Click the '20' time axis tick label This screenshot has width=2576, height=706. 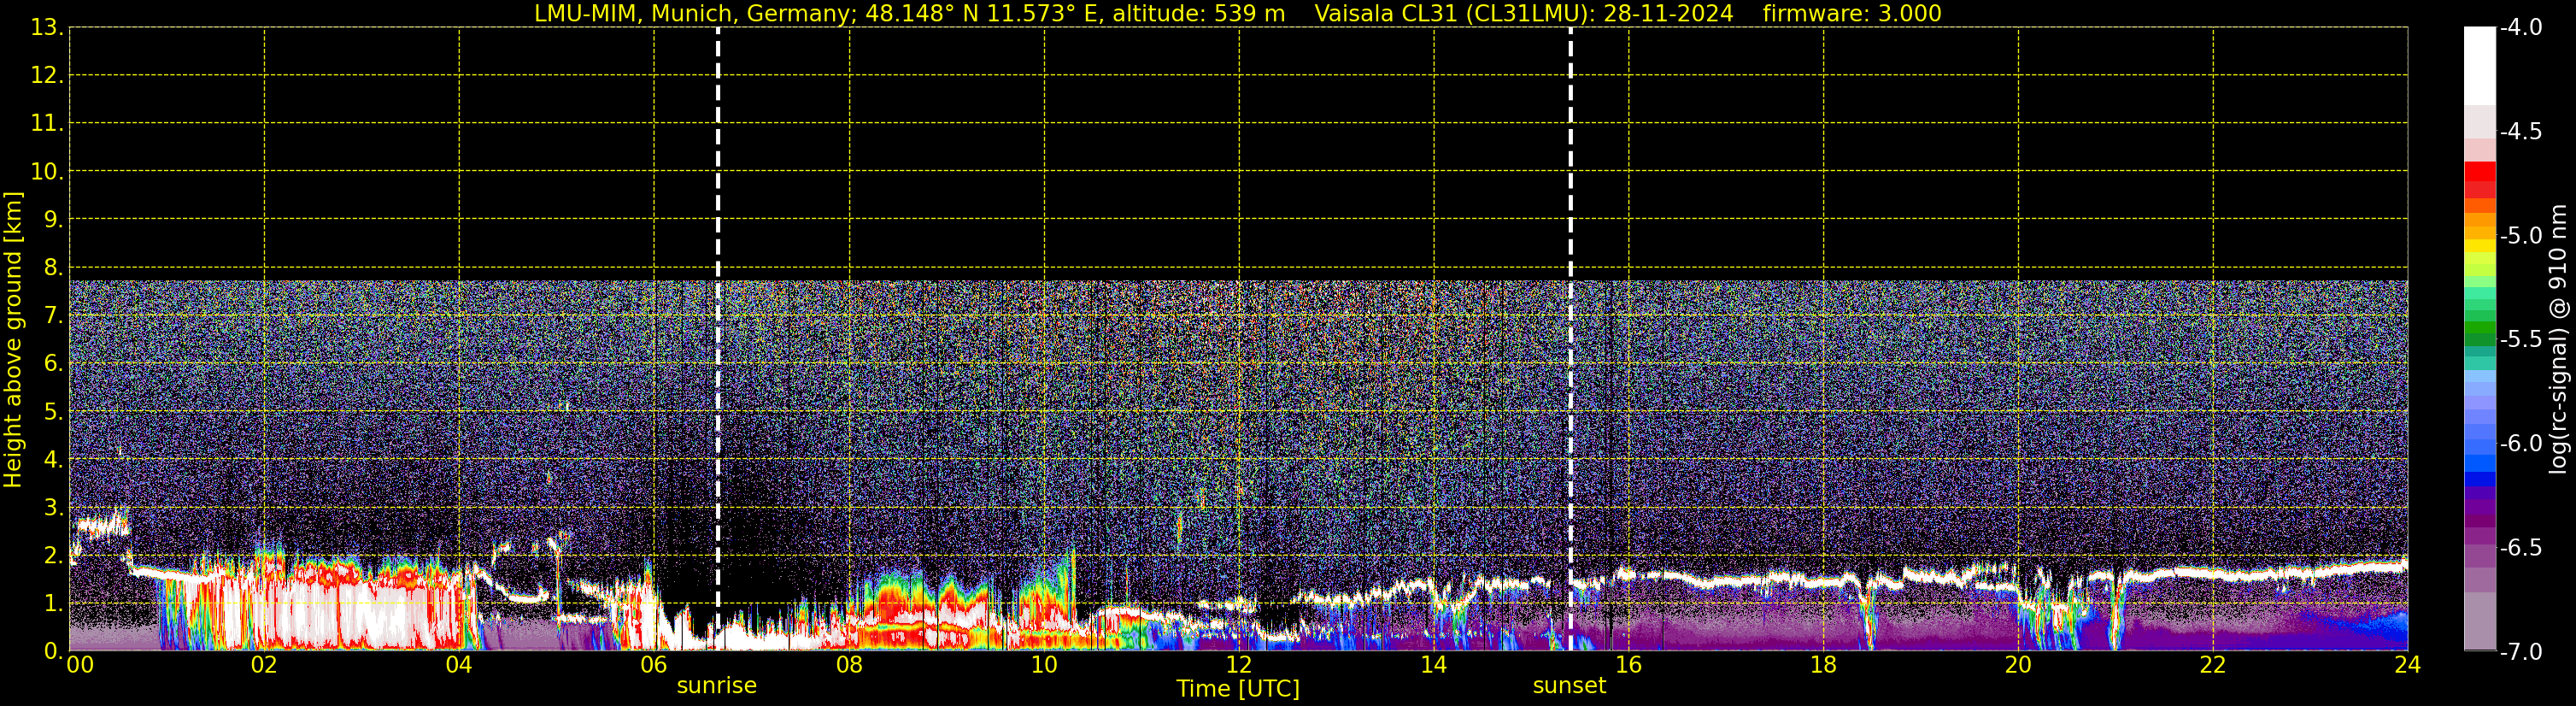click(x=2018, y=665)
